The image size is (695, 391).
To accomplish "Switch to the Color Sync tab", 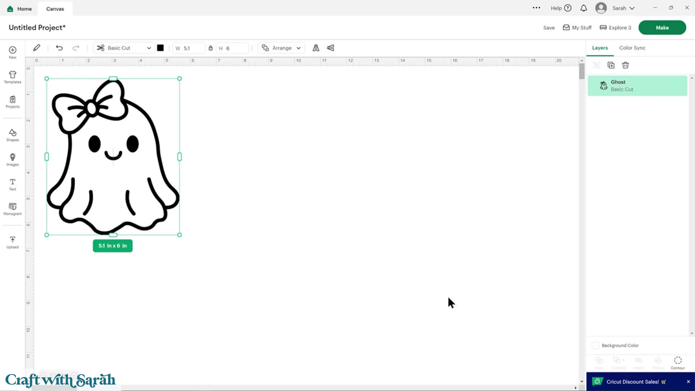I will pyautogui.click(x=632, y=48).
